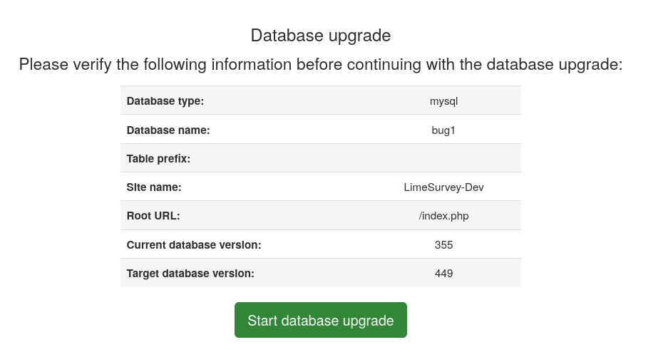
Task: Click the current version value 355
Action: (443, 245)
